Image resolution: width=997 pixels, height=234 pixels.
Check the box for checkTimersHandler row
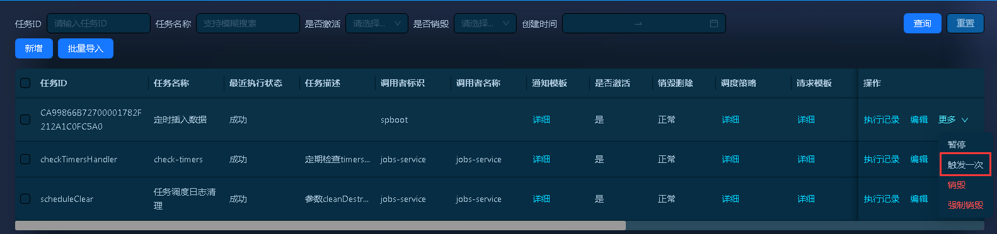tap(25, 159)
